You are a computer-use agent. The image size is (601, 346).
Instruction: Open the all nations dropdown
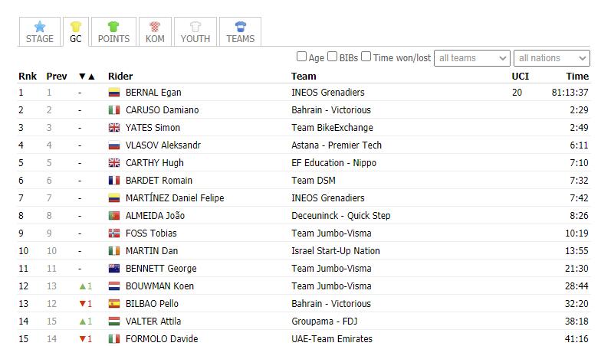click(x=552, y=58)
